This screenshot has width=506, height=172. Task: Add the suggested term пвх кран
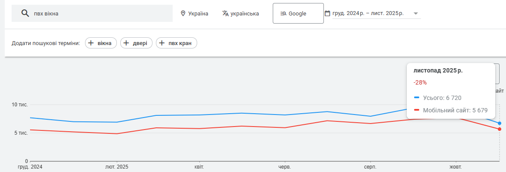coord(177,43)
